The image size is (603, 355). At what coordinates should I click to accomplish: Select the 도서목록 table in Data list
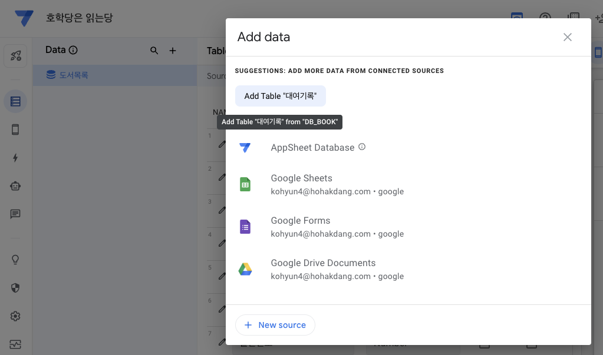[115, 75]
